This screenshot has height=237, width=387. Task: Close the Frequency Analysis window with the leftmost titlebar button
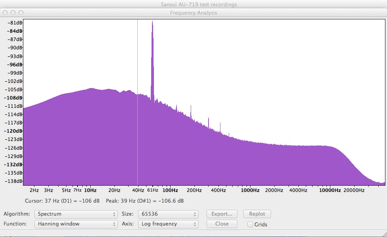(5, 13)
